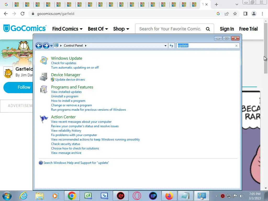The width and height of the screenshot is (268, 201).
Task: Open the Windows Update heading link
Action: [67, 58]
